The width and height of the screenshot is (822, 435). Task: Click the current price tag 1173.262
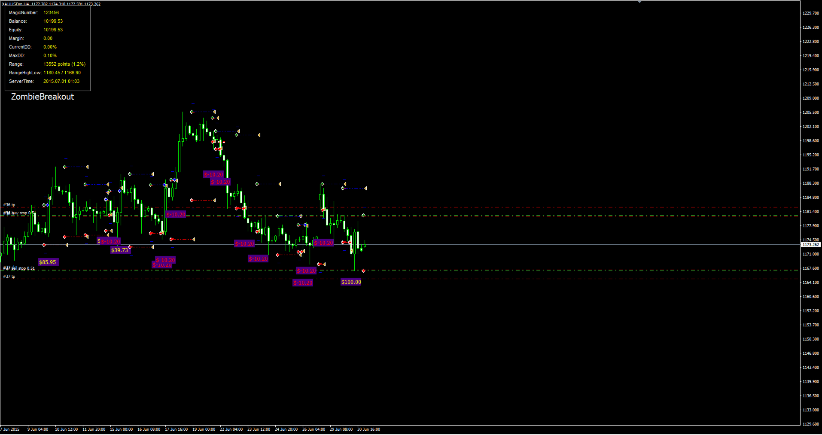pos(811,244)
